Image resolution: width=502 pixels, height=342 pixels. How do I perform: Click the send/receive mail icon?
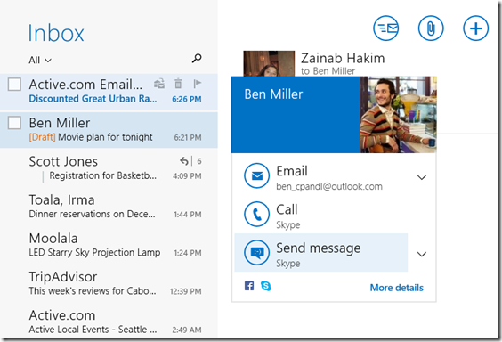(x=385, y=28)
